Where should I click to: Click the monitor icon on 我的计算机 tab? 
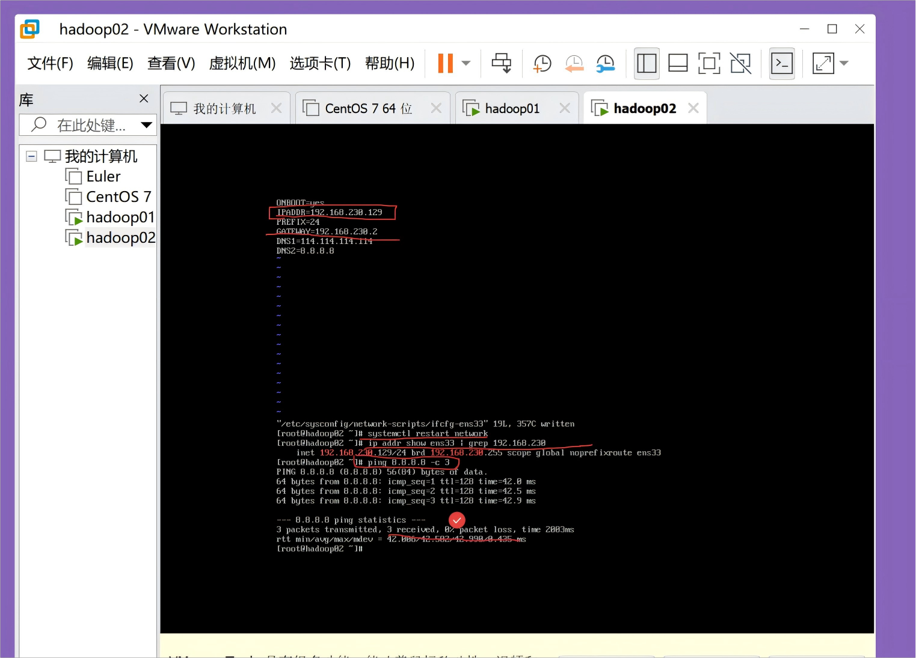pos(179,108)
